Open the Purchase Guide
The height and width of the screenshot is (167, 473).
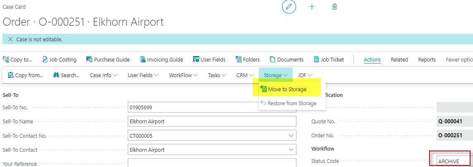coord(107,59)
